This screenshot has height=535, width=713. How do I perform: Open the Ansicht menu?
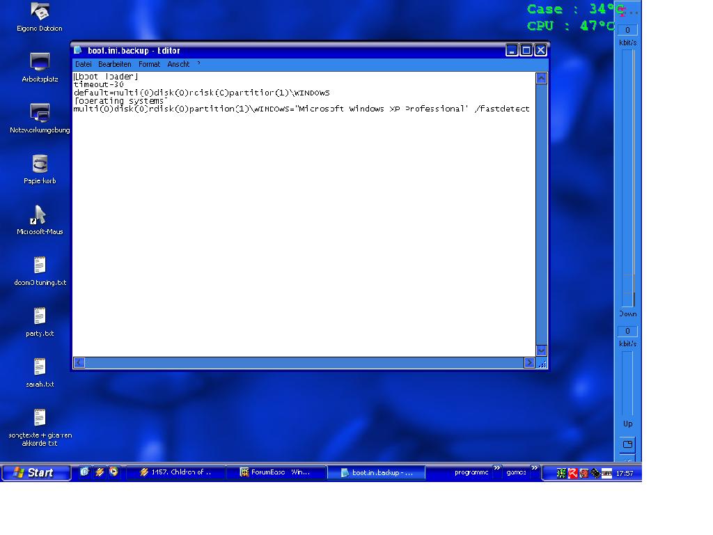(x=178, y=64)
